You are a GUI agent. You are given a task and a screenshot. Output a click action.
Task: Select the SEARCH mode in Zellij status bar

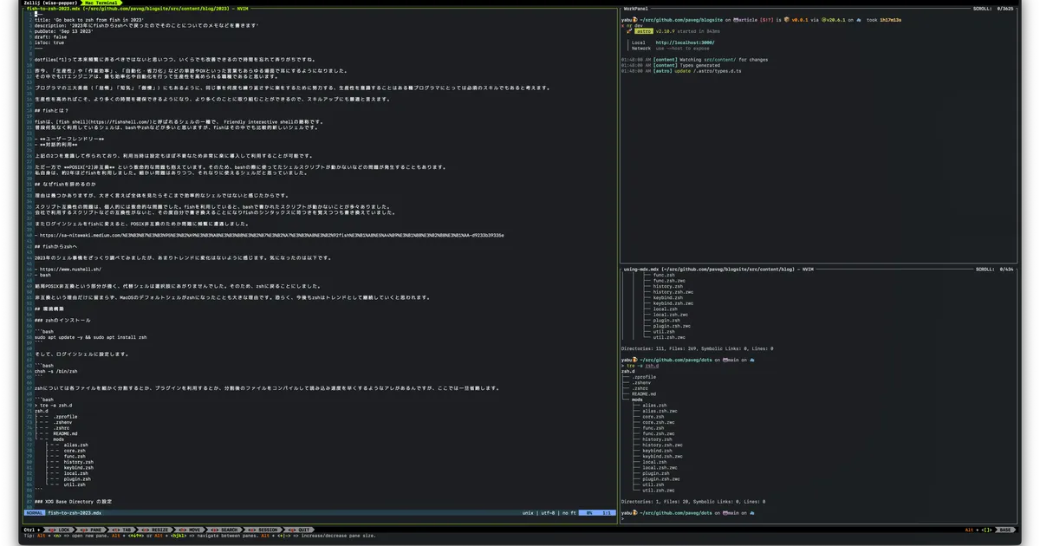tap(224, 530)
